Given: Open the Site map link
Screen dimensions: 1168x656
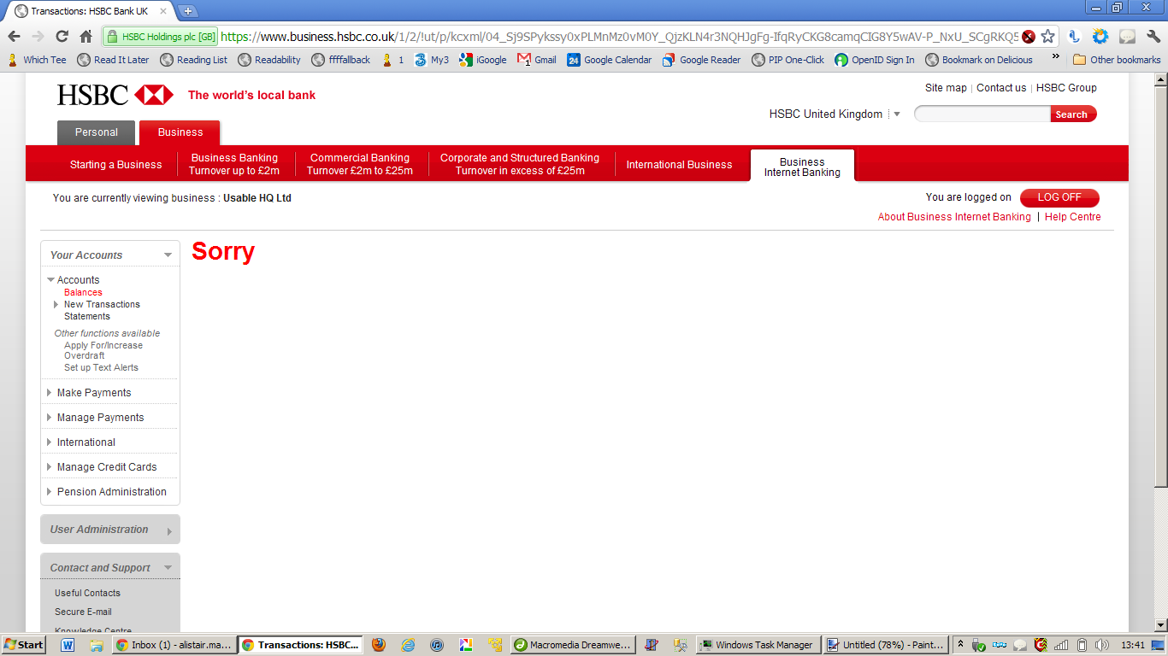Looking at the screenshot, I should coord(946,88).
